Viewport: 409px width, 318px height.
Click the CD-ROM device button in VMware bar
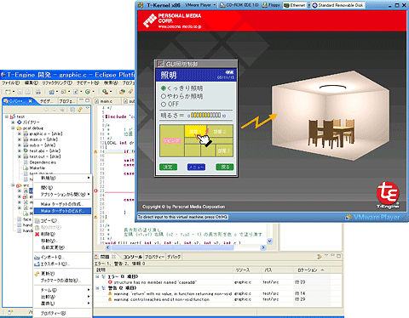(x=239, y=5)
